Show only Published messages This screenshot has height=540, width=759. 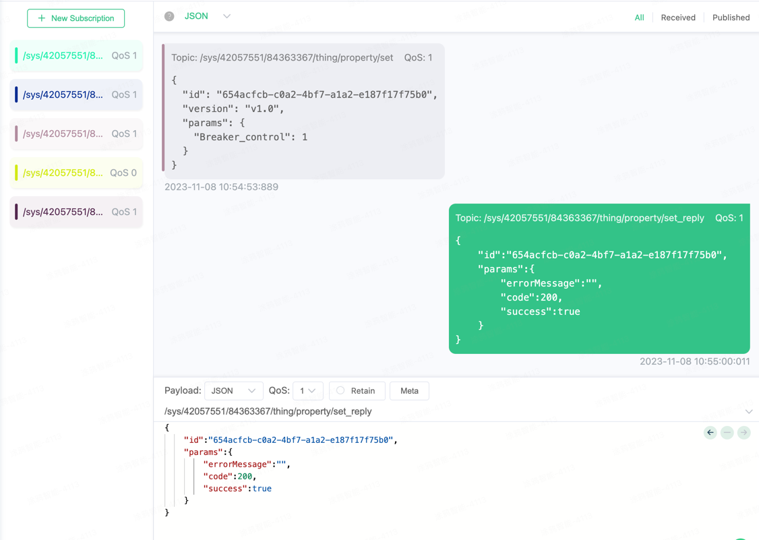731,18
